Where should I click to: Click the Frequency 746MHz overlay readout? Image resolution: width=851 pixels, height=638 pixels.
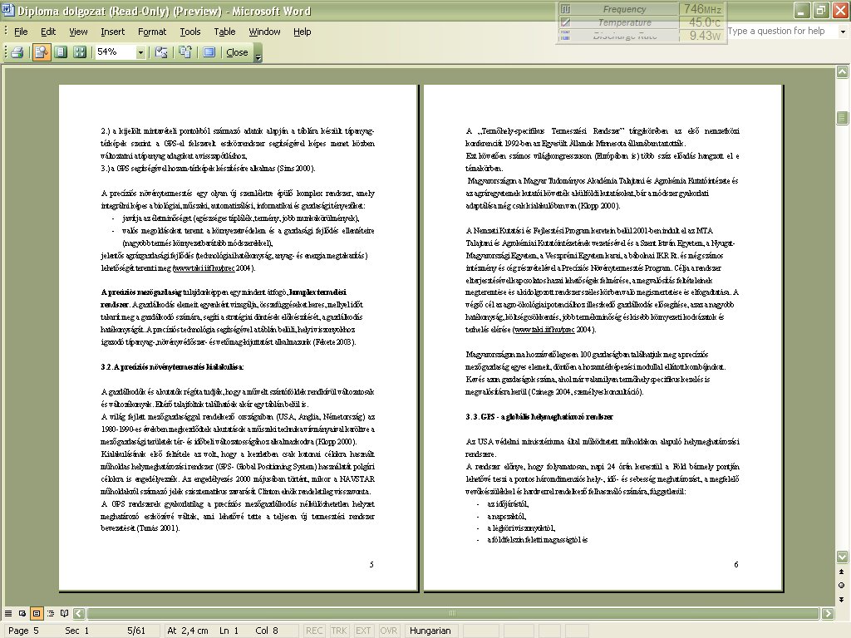coord(642,9)
